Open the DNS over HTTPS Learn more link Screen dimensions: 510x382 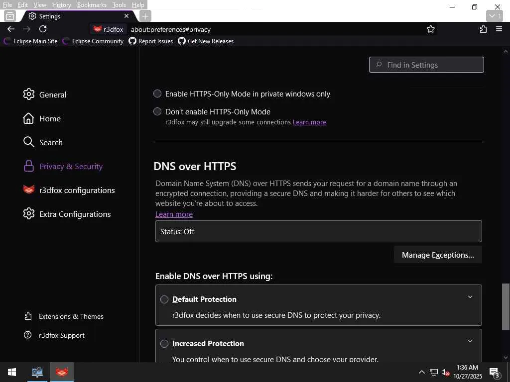(x=174, y=214)
